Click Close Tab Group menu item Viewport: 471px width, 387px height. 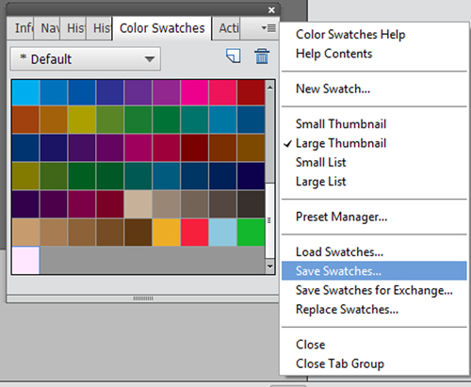340,363
